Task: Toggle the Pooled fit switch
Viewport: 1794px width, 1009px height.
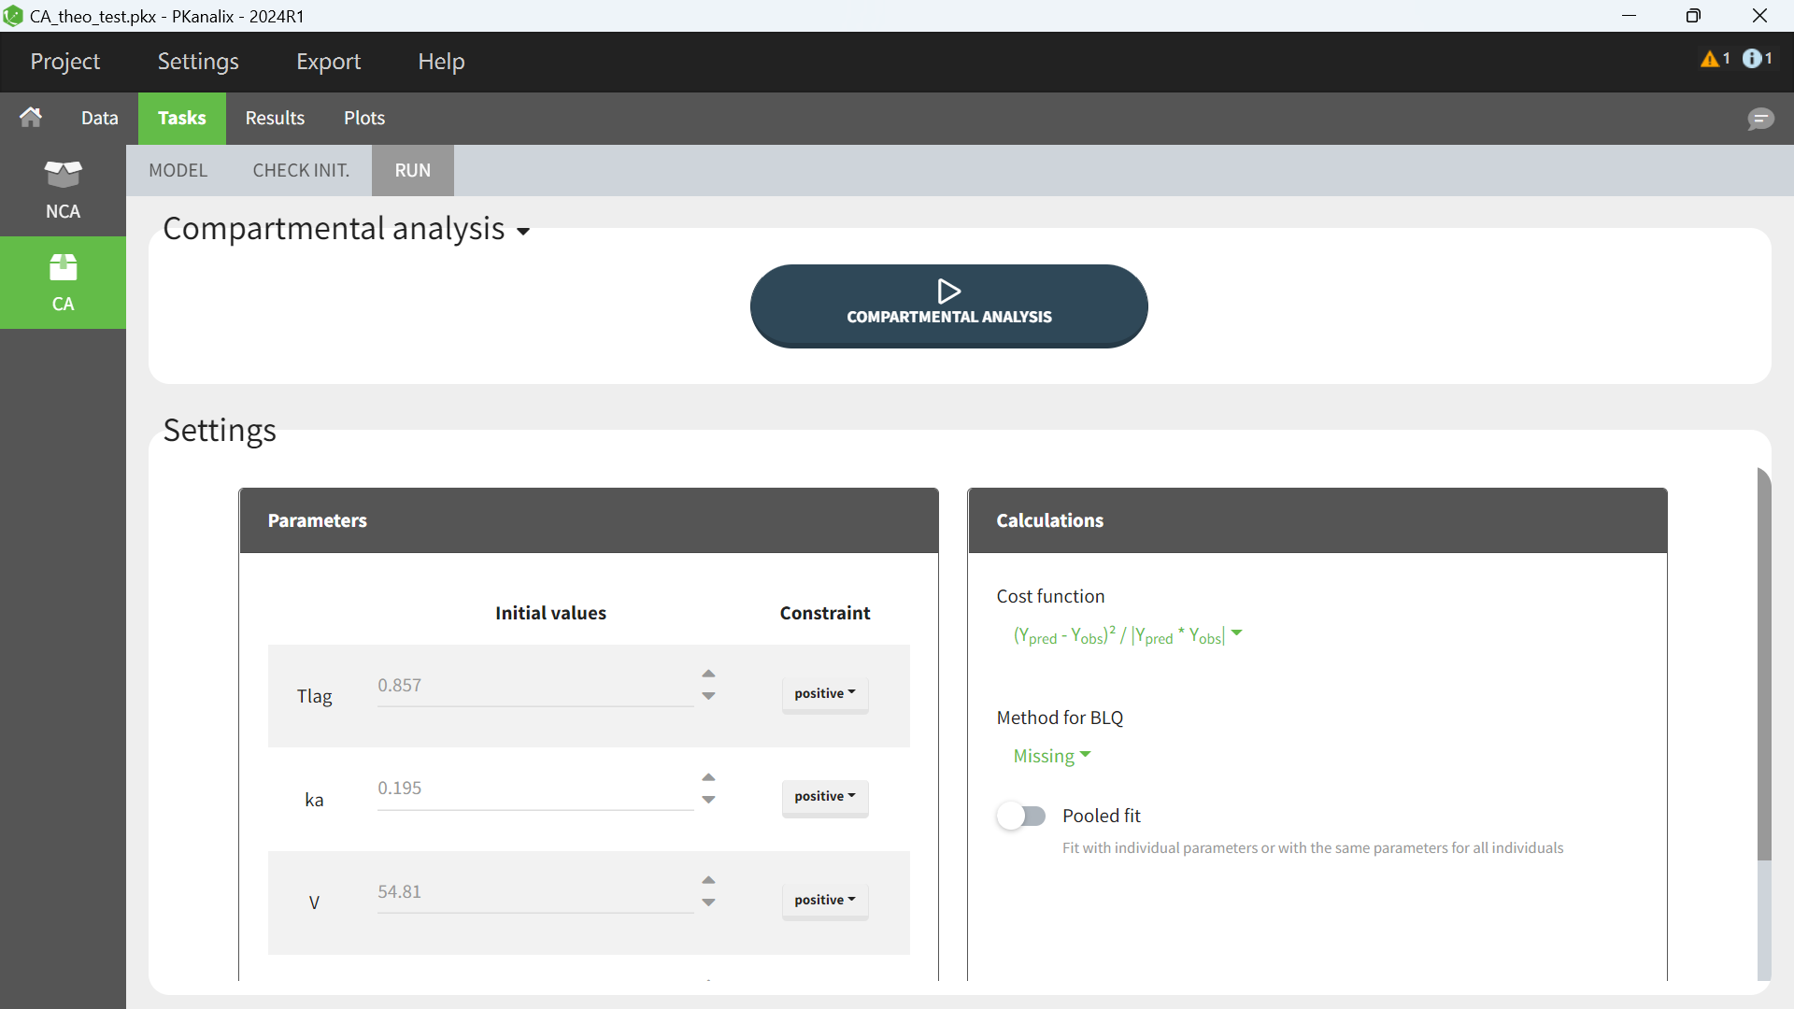Action: [1020, 816]
